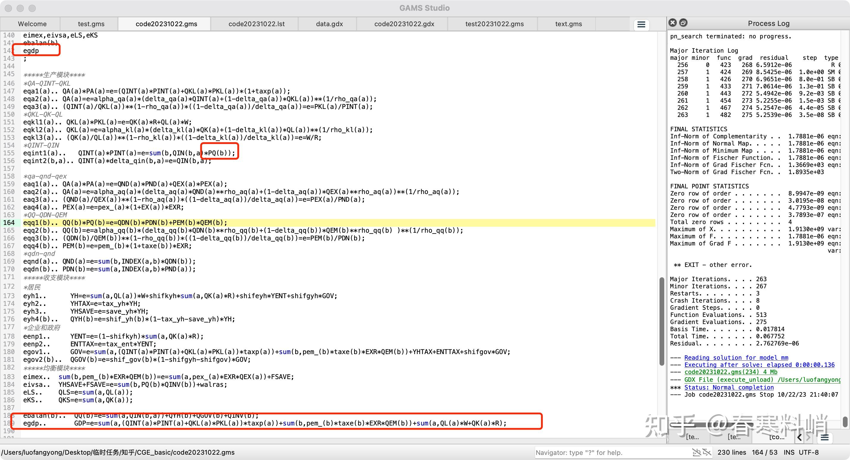Screen dimensions: 850x460
Task: Click the 164 / 53 cursor position indicator
Action: tap(765, 452)
